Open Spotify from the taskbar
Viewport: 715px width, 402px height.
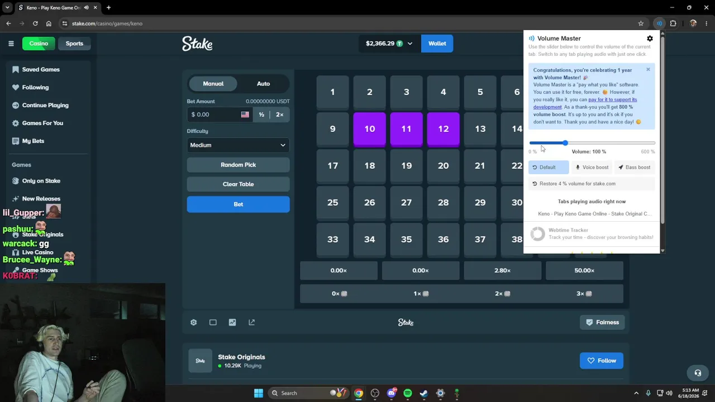(408, 393)
